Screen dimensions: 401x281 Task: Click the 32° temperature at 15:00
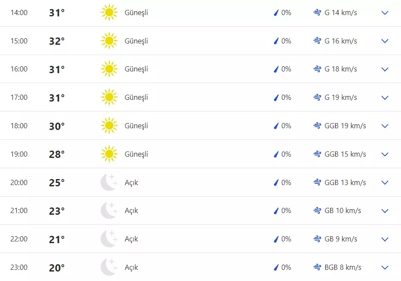(x=57, y=41)
